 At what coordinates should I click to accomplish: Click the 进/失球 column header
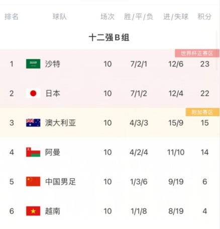click(176, 17)
